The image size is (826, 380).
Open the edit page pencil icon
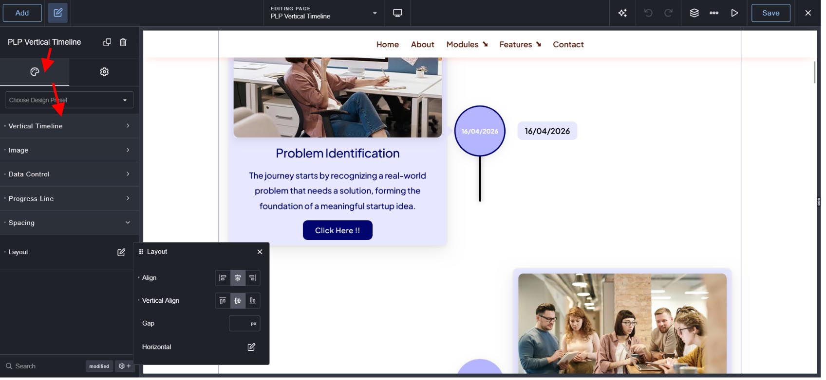58,13
